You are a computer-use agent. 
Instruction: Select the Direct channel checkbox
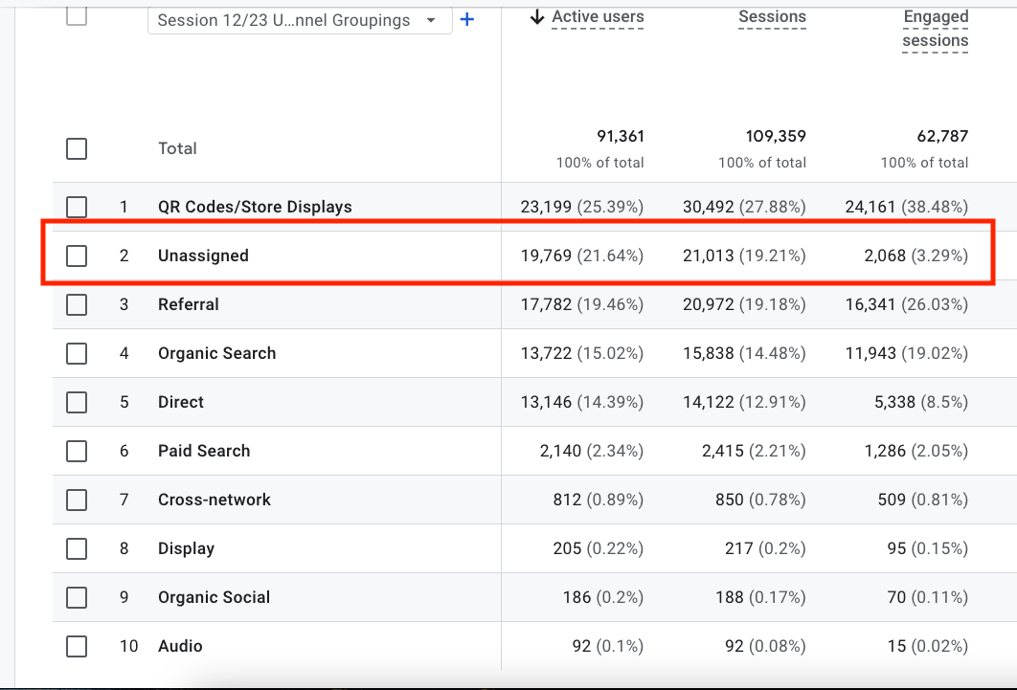[x=77, y=402]
